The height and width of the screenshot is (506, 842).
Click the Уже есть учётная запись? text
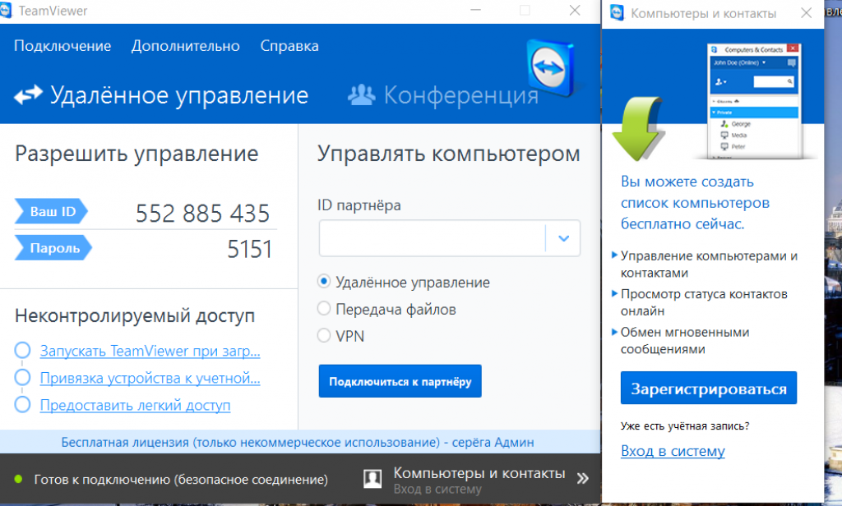685,426
